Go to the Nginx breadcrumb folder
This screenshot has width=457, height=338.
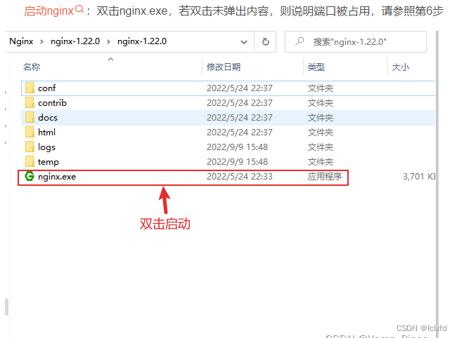click(21, 41)
